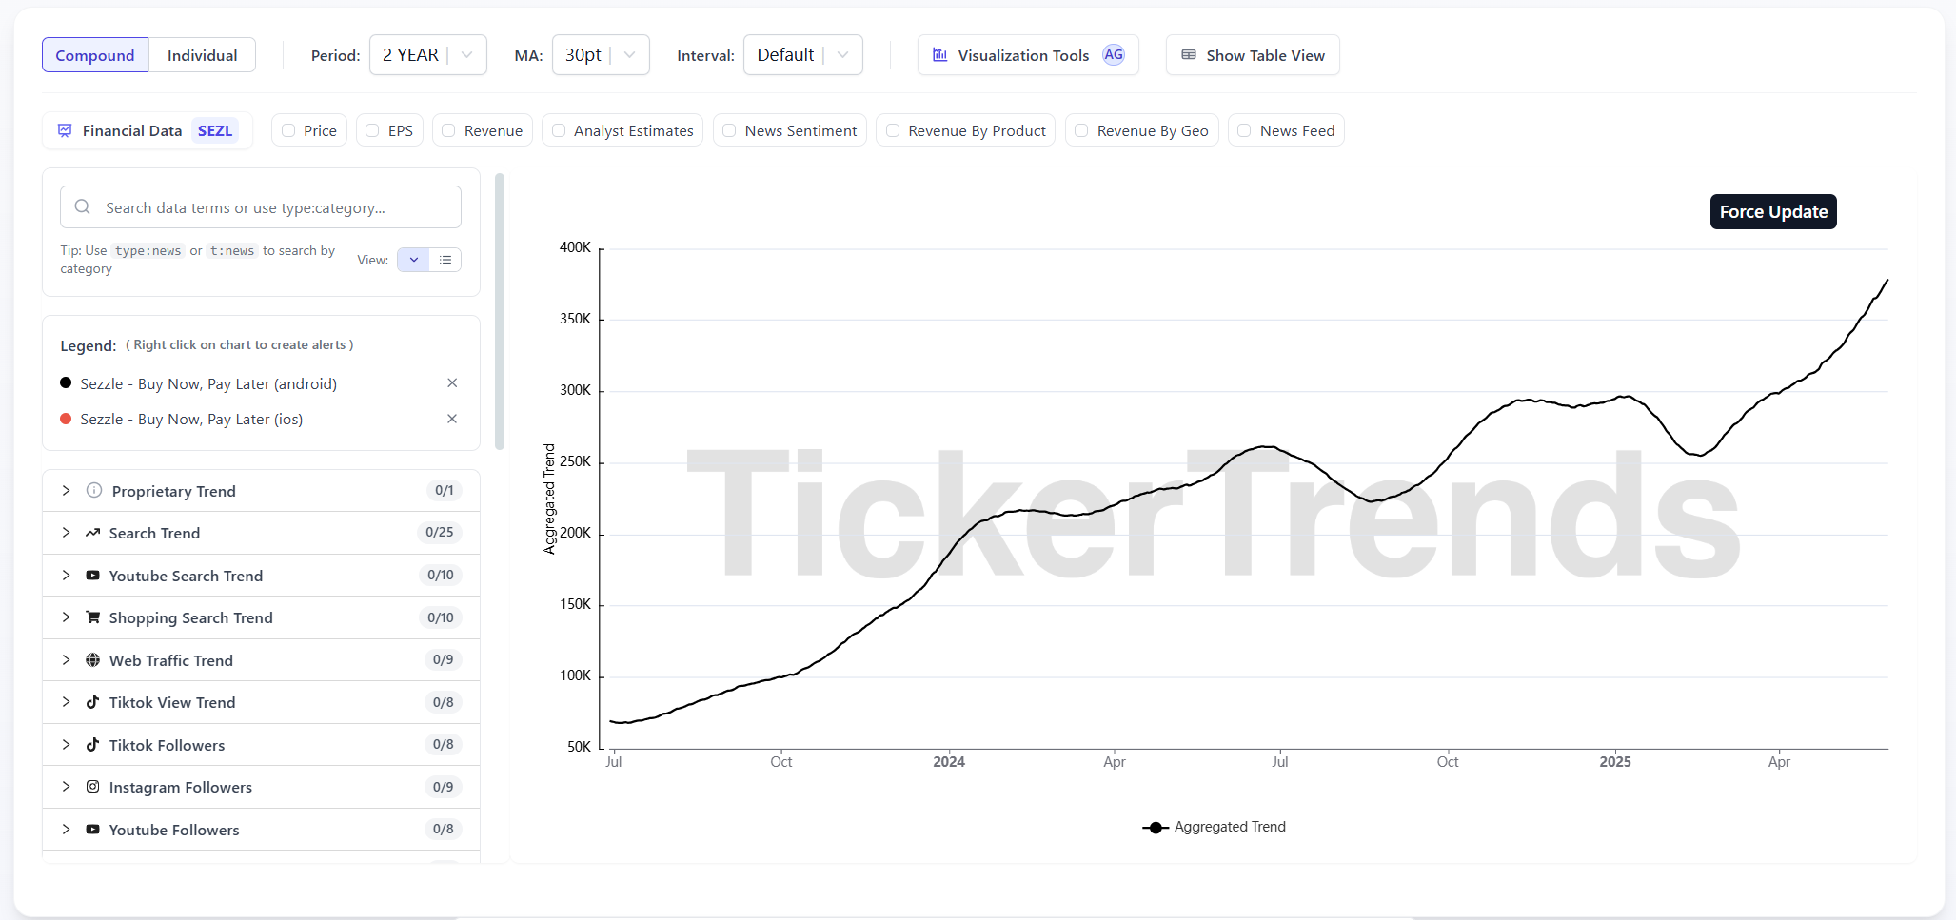Click Show Table View button
Screen dimensions: 1956x920
click(1253, 55)
